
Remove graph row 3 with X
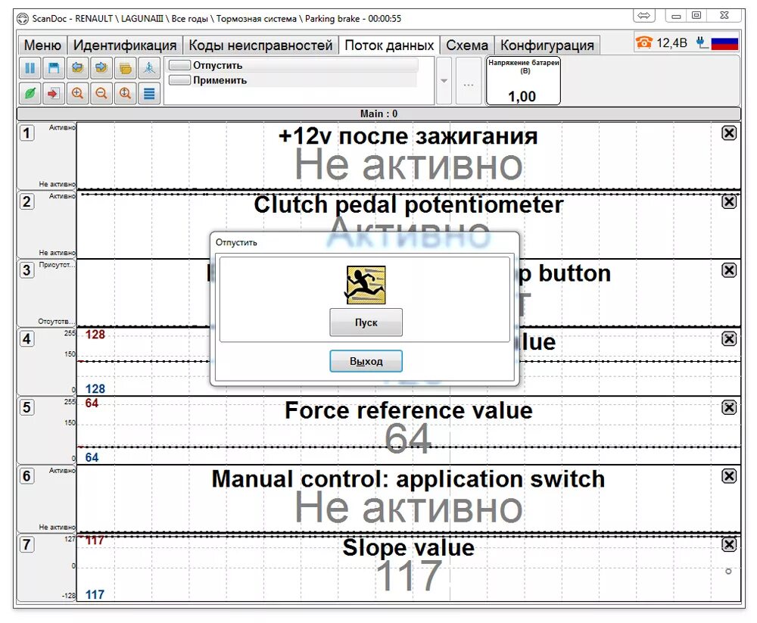point(728,270)
